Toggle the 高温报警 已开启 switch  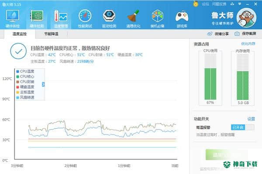243,127
